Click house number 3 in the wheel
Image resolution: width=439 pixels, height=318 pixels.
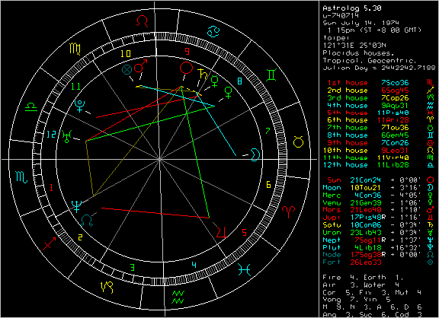(x=133, y=268)
